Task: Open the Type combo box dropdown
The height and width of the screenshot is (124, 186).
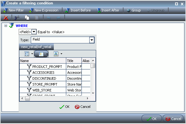Action: pos(92,40)
